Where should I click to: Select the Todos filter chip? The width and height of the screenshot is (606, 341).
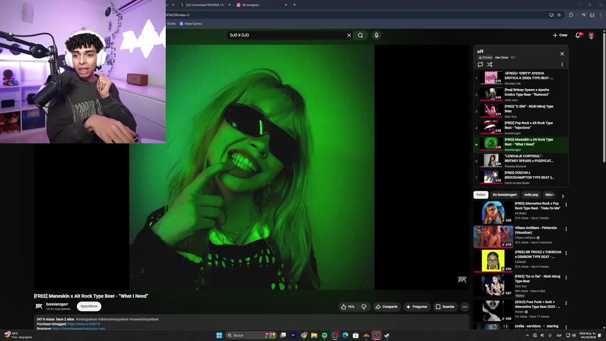tap(481, 195)
